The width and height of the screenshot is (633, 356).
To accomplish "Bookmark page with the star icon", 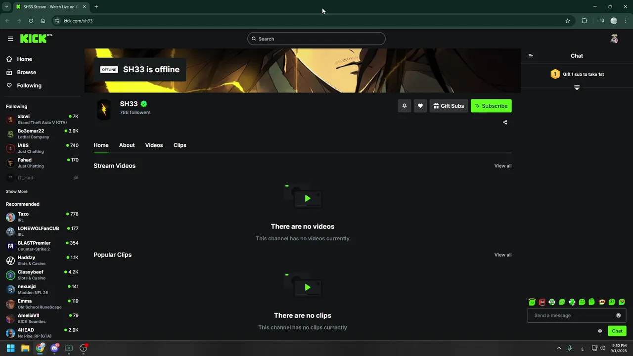I will (568, 21).
